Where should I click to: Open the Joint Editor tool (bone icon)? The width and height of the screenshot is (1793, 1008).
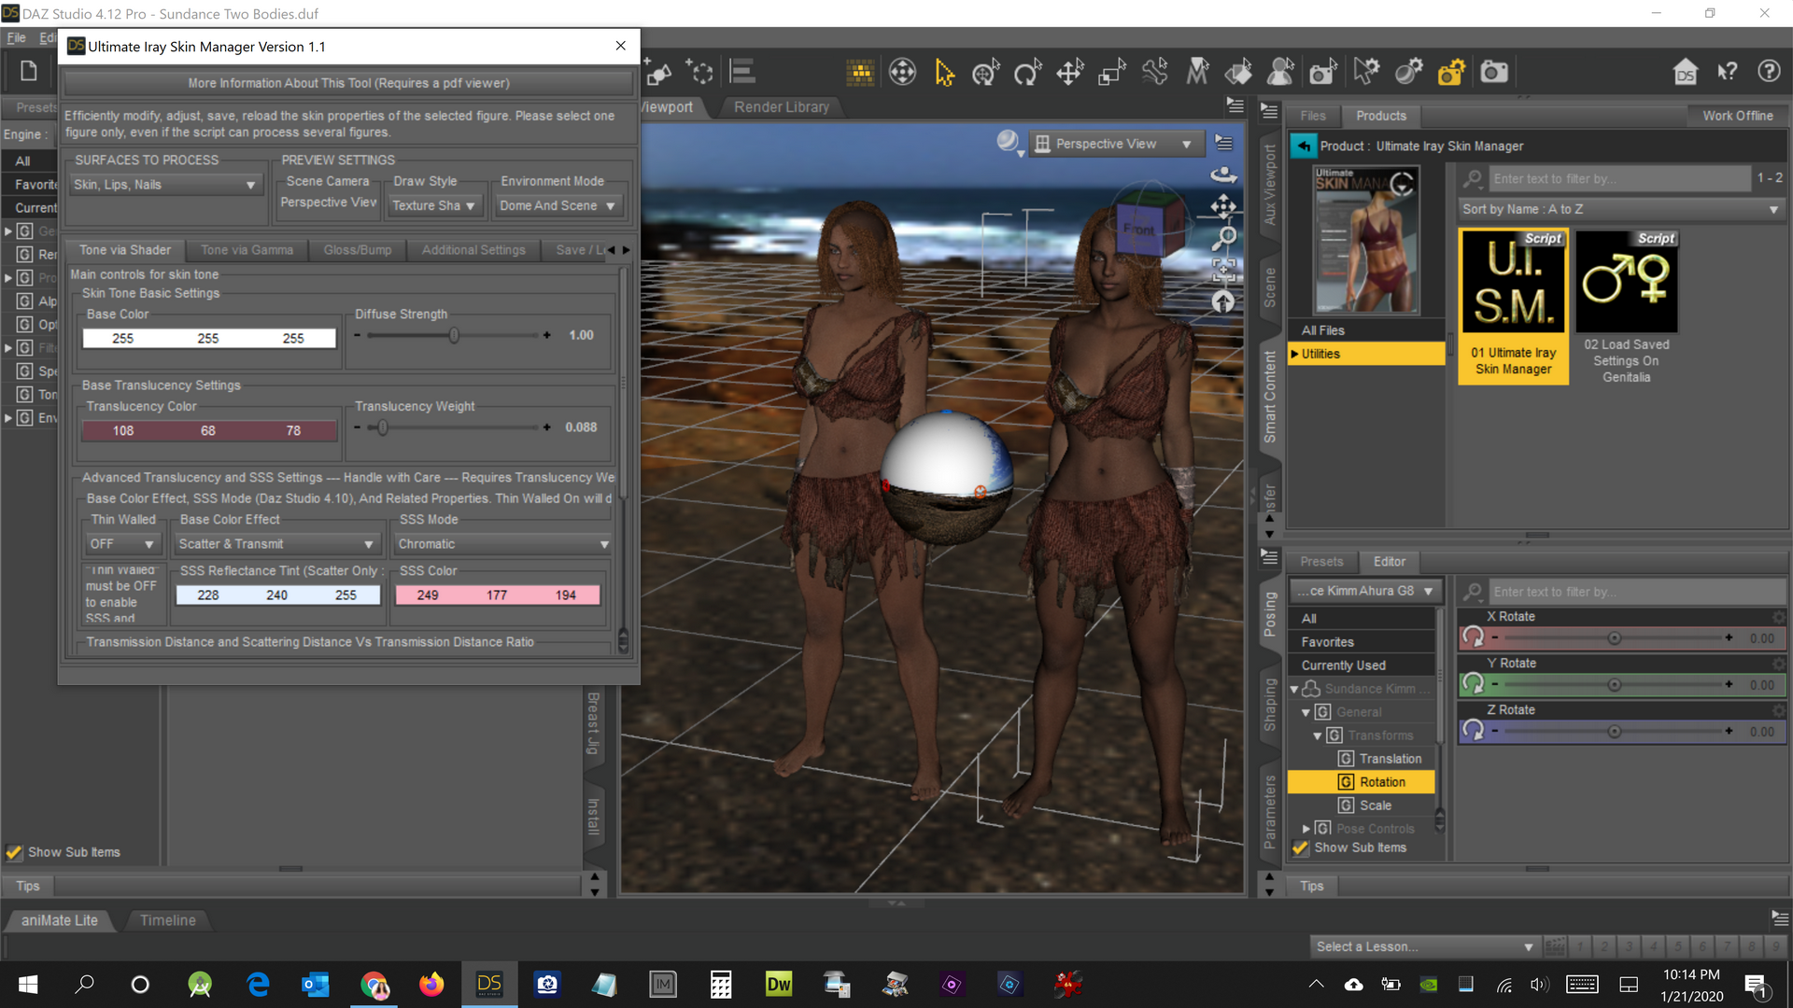[1154, 71]
